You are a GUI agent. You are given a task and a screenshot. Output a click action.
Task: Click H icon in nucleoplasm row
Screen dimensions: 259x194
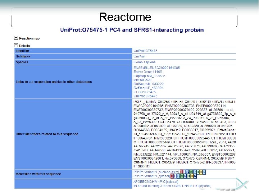tap(198, 172)
